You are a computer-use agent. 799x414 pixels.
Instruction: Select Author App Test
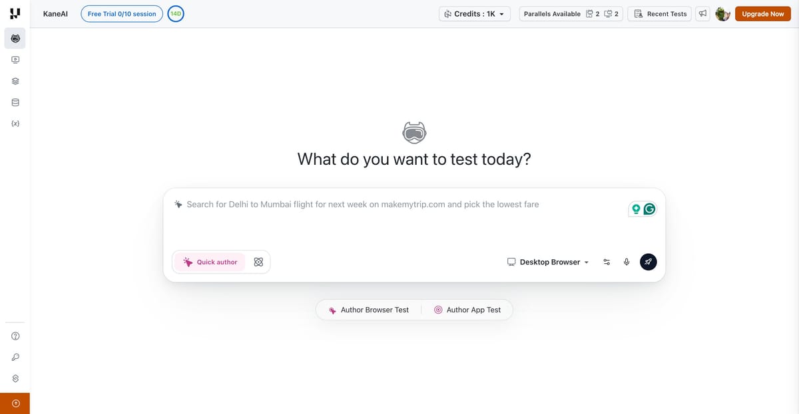468,309
